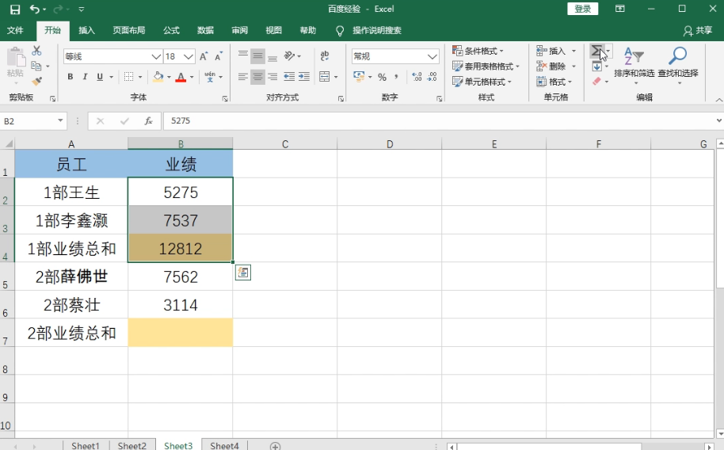Click the Wrap Text icon
Image resolution: width=724 pixels, height=450 pixels.
[x=325, y=56]
